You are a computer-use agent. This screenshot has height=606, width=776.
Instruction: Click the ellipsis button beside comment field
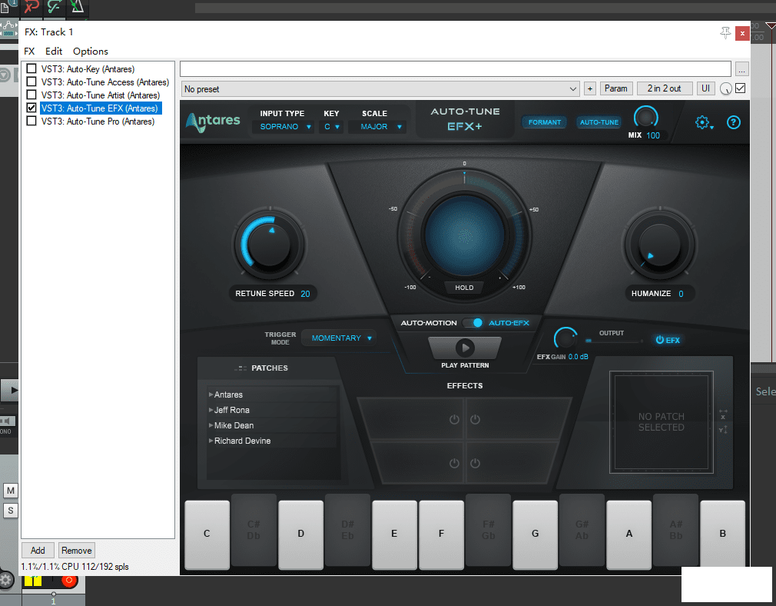click(741, 69)
